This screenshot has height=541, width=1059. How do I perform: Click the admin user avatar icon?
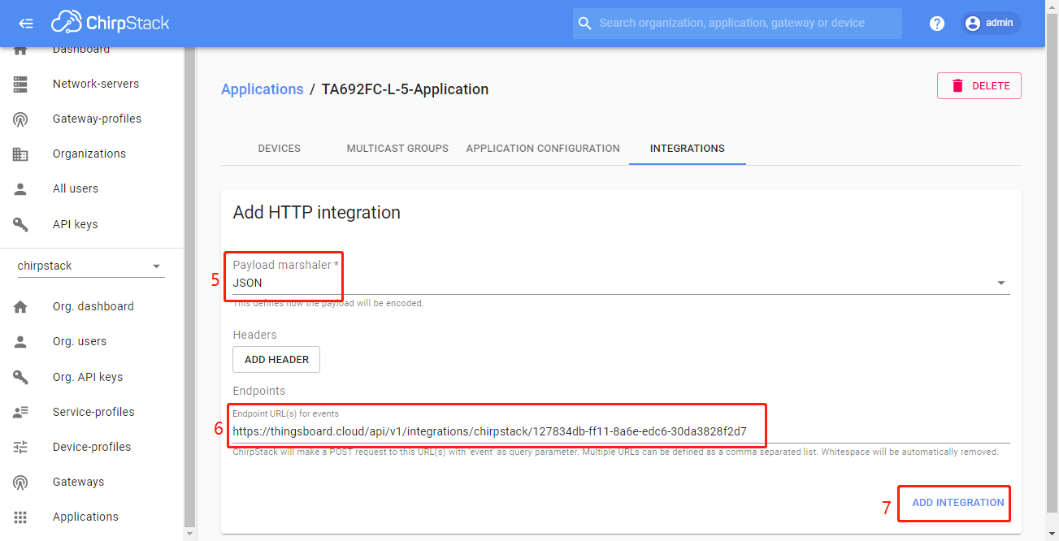coord(972,24)
